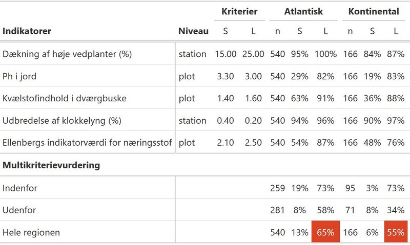
Task: Click the Dækning af høje vedplanter row label
Action: 67,54
